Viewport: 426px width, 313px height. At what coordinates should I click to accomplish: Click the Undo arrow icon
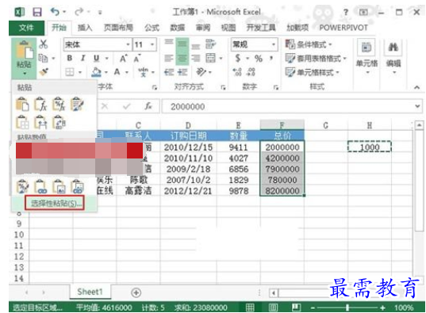click(x=55, y=12)
